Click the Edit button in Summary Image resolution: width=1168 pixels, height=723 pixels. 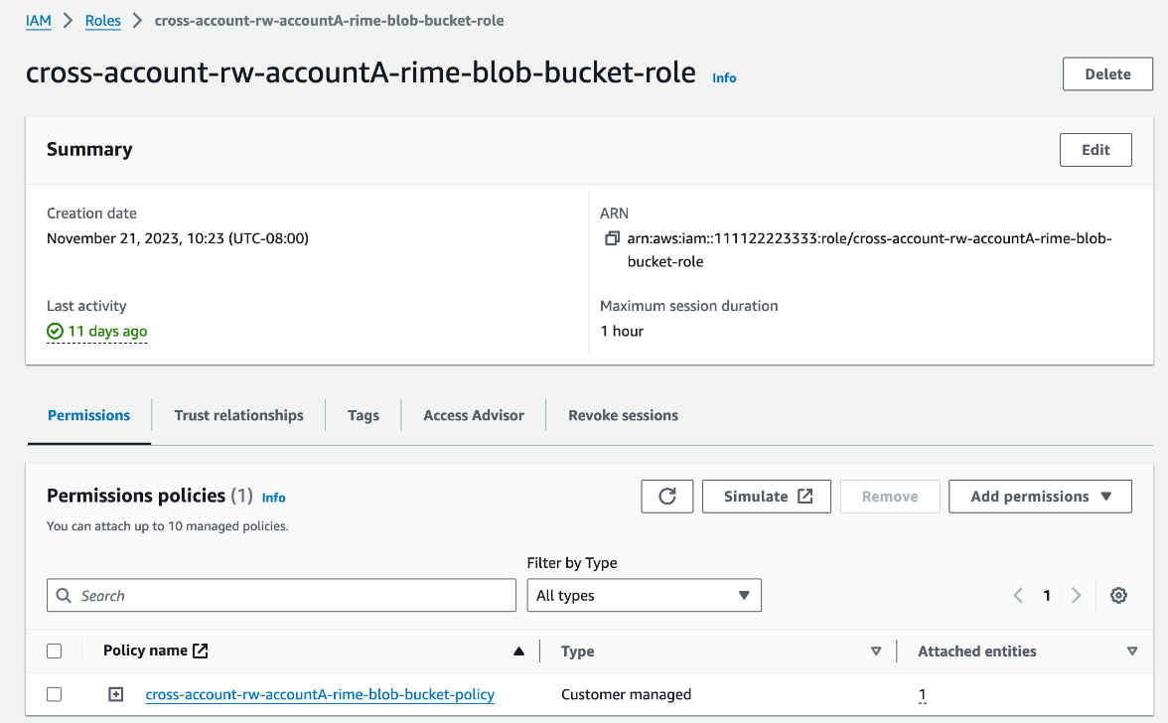point(1095,150)
